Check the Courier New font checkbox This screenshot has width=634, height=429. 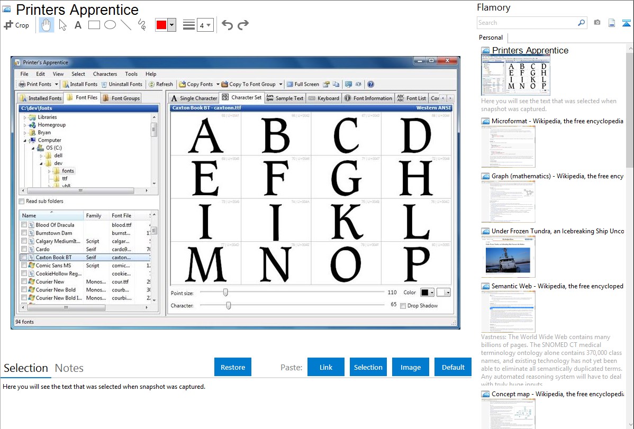pyautogui.click(x=24, y=281)
